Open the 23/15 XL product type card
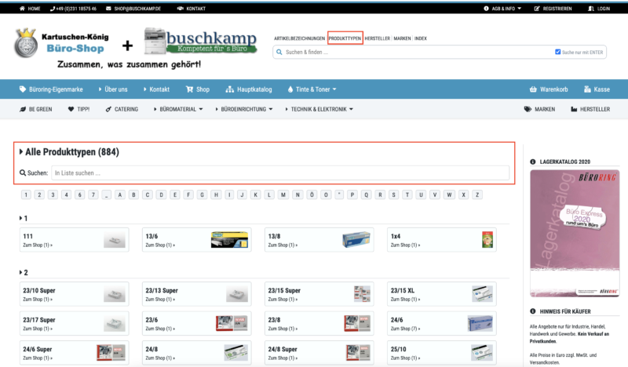 [442, 294]
